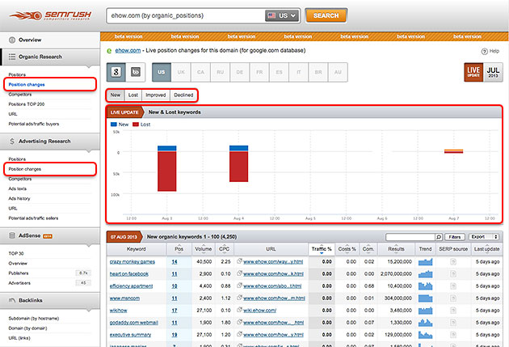Image resolution: width=509 pixels, height=347 pixels.
Task: Open the US country dropdown
Action: (283, 15)
